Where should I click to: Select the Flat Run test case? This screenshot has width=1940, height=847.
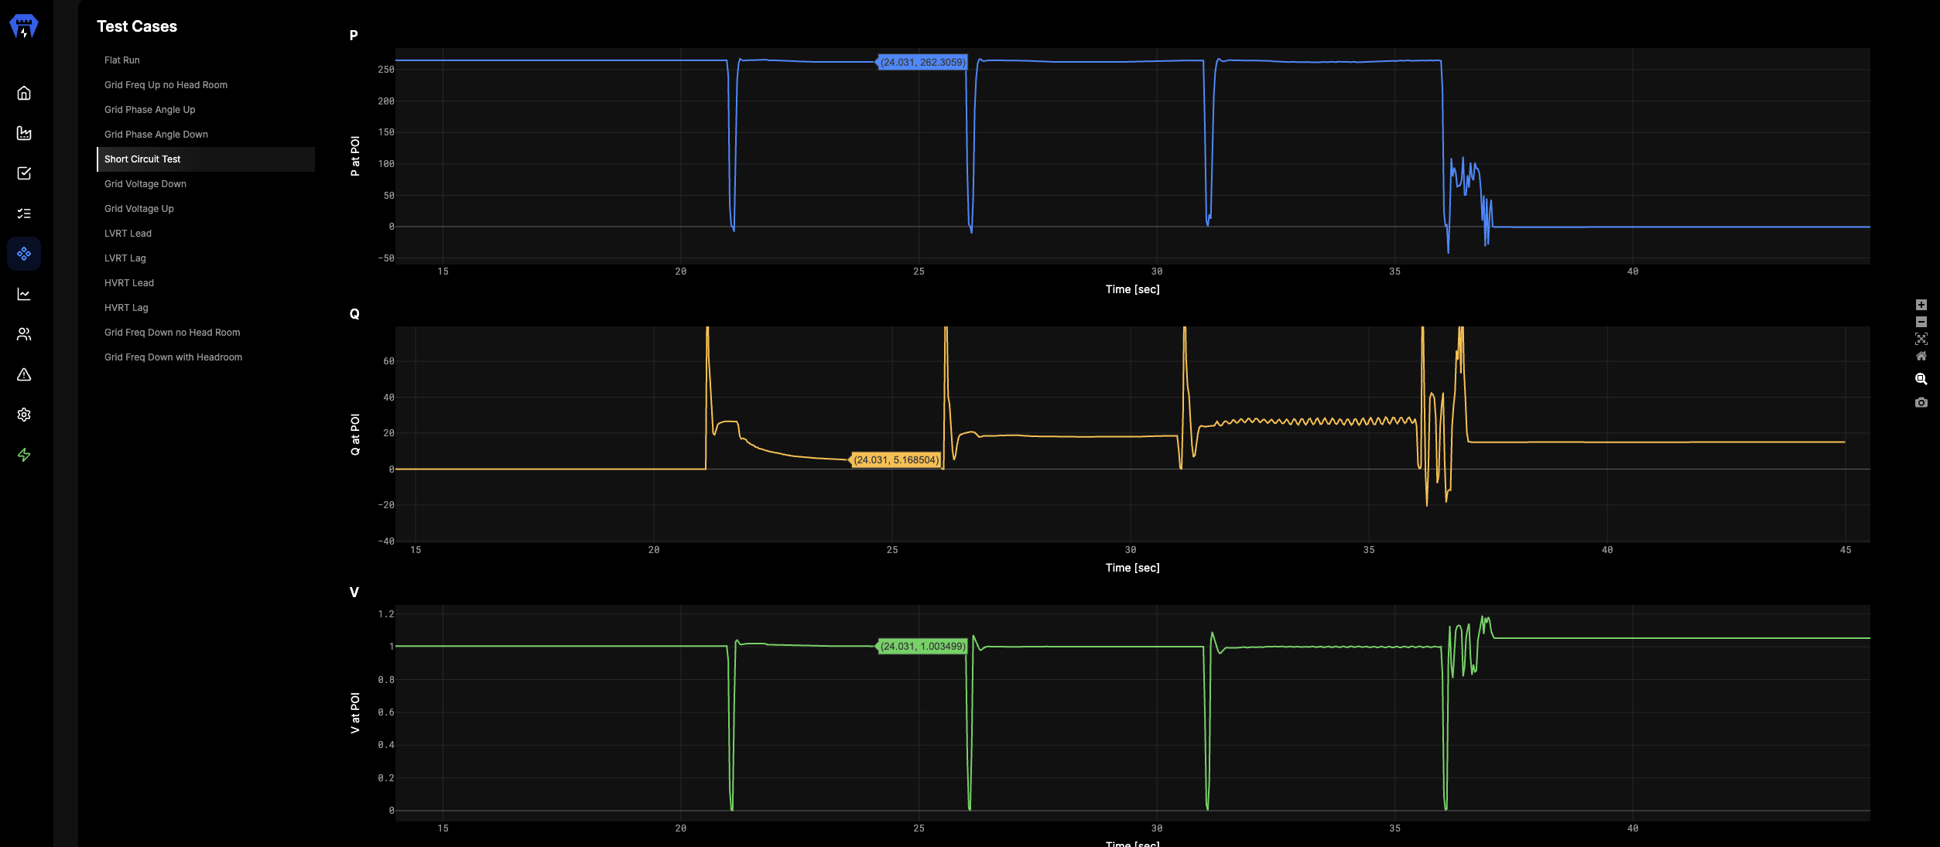click(122, 60)
